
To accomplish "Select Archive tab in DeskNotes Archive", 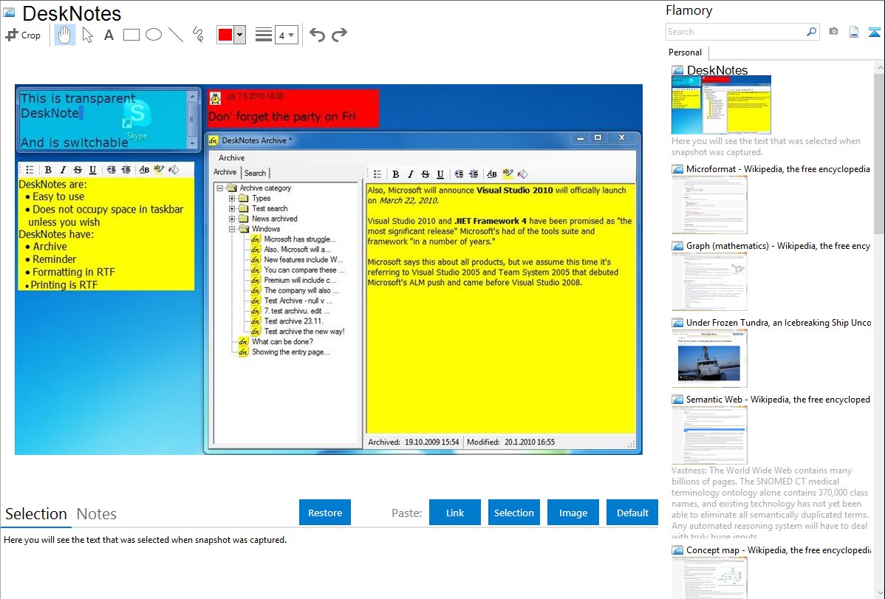I will [x=225, y=172].
